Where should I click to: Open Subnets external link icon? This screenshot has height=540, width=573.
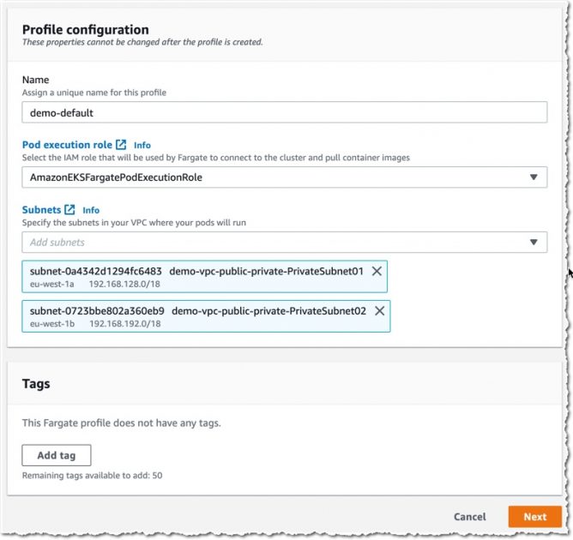(x=69, y=210)
